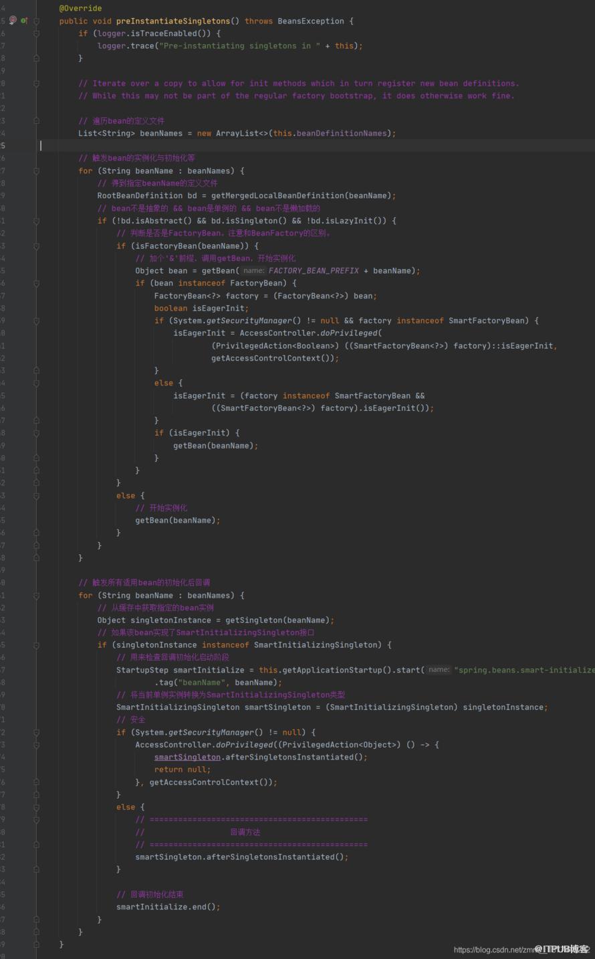Viewport: 595px width, 959px height.
Task: Click the underlined smartSingleton reference
Action: [187, 758]
